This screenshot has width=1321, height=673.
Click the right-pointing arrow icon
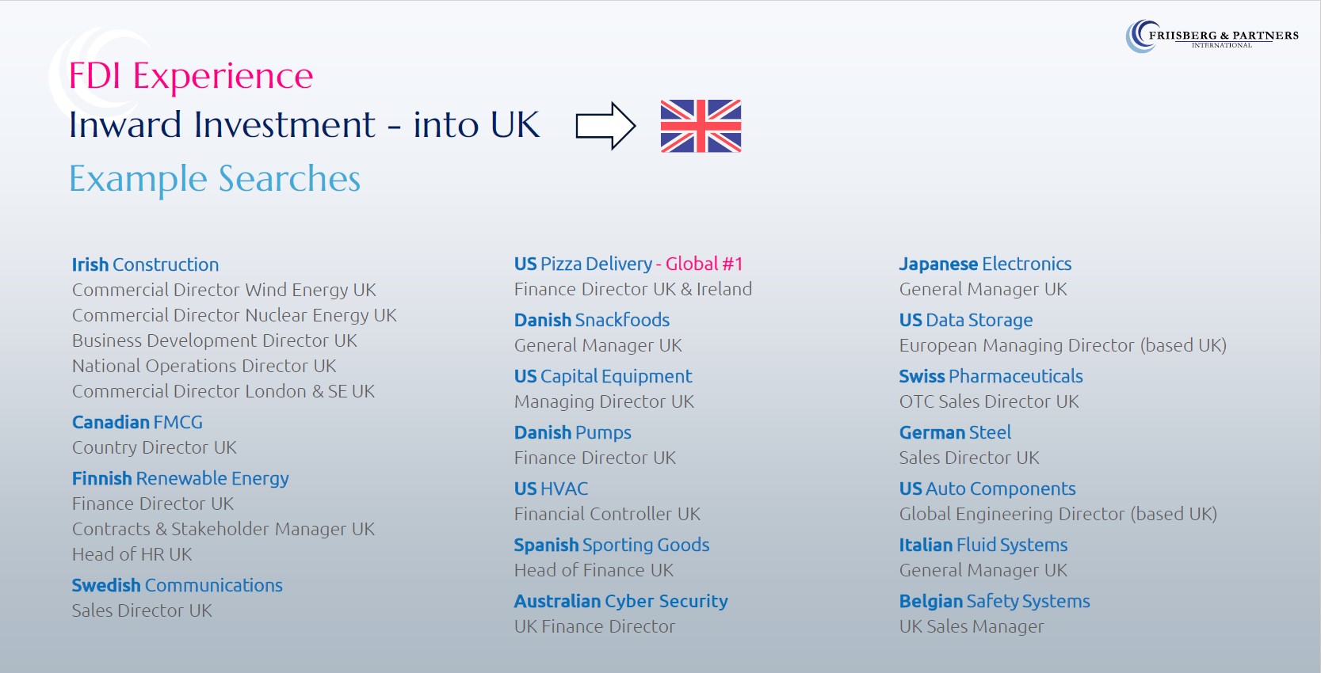pyautogui.click(x=605, y=126)
